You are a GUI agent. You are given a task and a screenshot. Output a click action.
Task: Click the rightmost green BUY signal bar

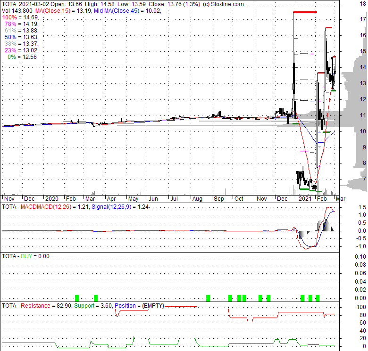(x=318, y=298)
